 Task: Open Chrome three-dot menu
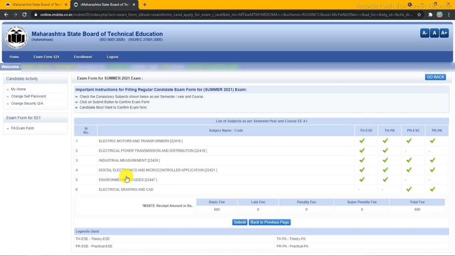(x=449, y=15)
